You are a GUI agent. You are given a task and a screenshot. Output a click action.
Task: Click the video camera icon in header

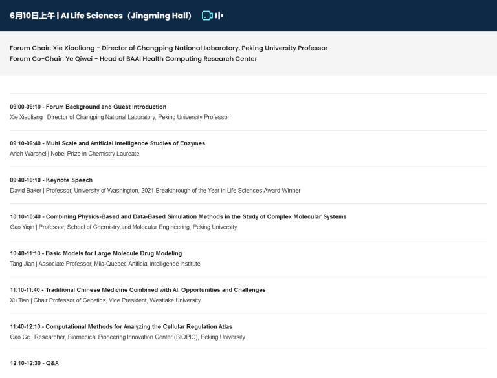pyautogui.click(x=207, y=16)
